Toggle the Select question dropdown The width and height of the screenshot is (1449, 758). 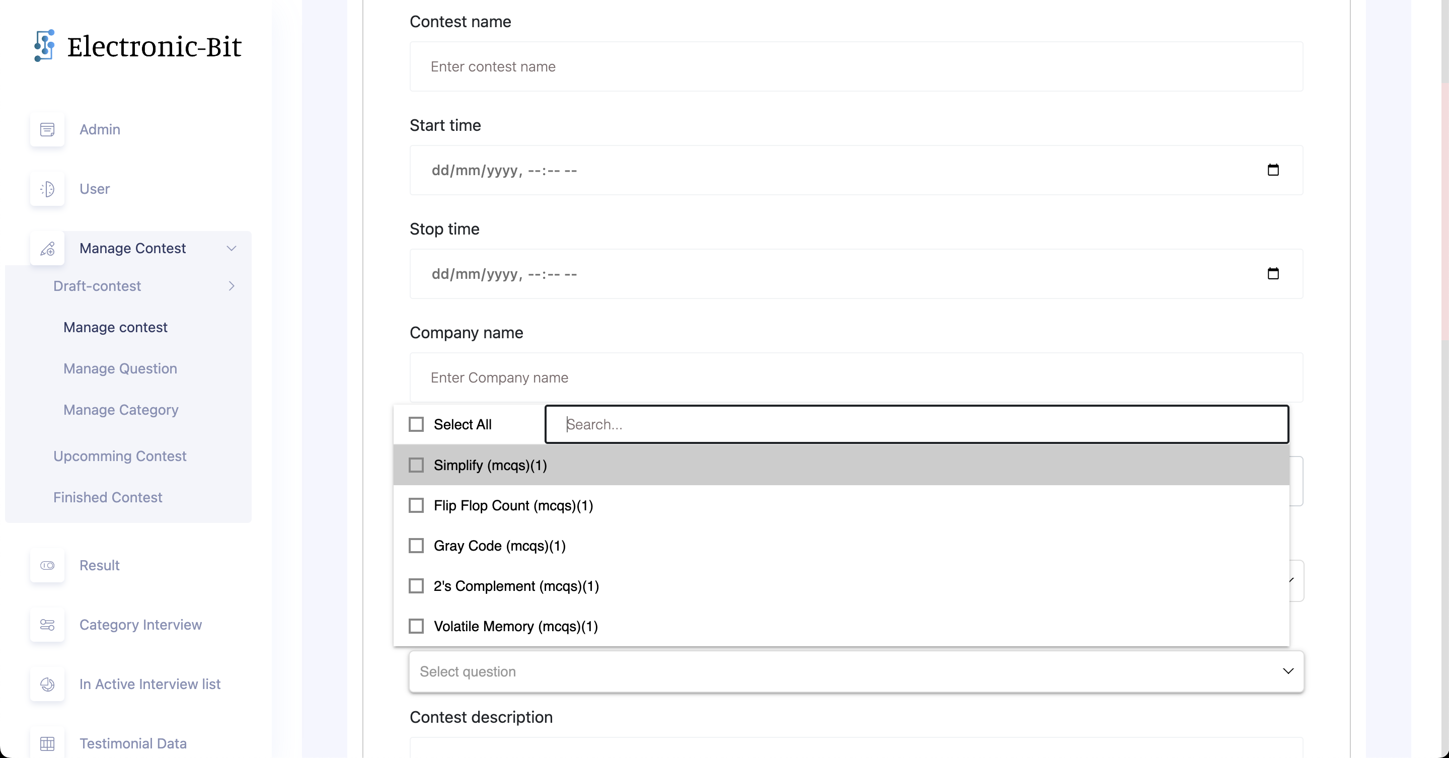(1287, 671)
